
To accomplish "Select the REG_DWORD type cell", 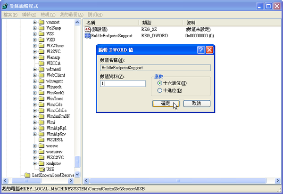I will tap(155, 36).
